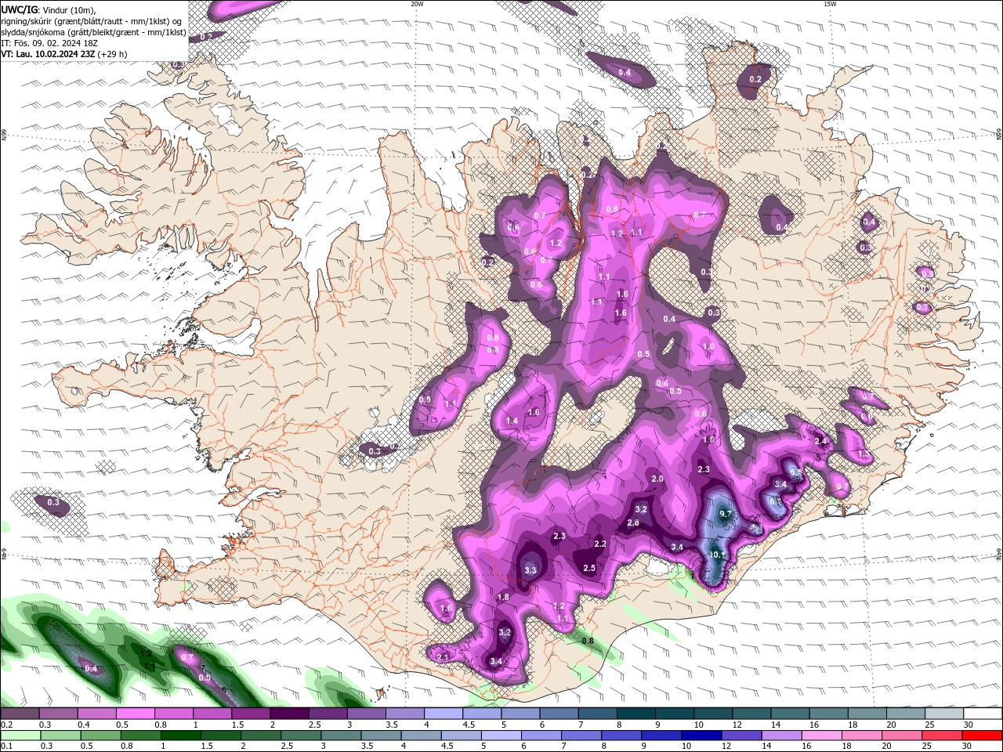Screen dimensions: 1003x752
Task: Click the '3.3' value on the map
Action: click(x=530, y=570)
